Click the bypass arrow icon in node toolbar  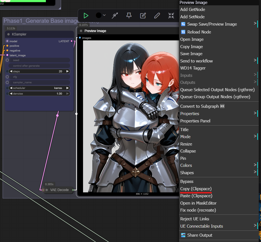(x=115, y=15)
